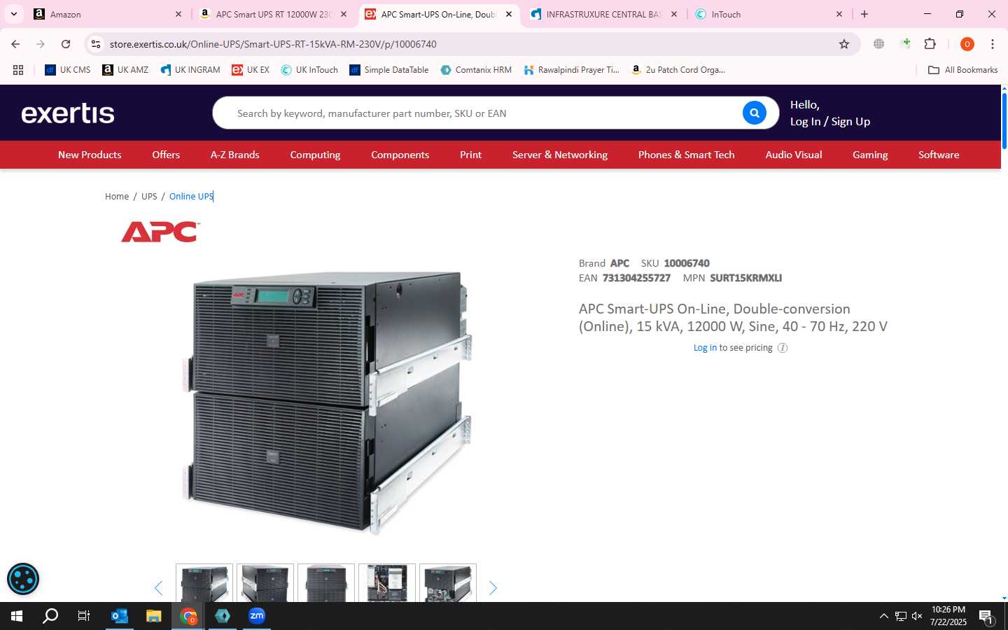1008x630 pixels.
Task: Open Chrome extensions puzzle icon
Action: point(930,44)
